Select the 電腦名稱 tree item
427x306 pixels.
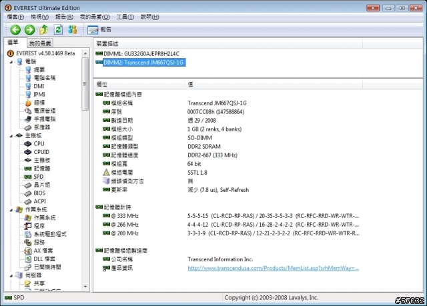tap(44, 78)
